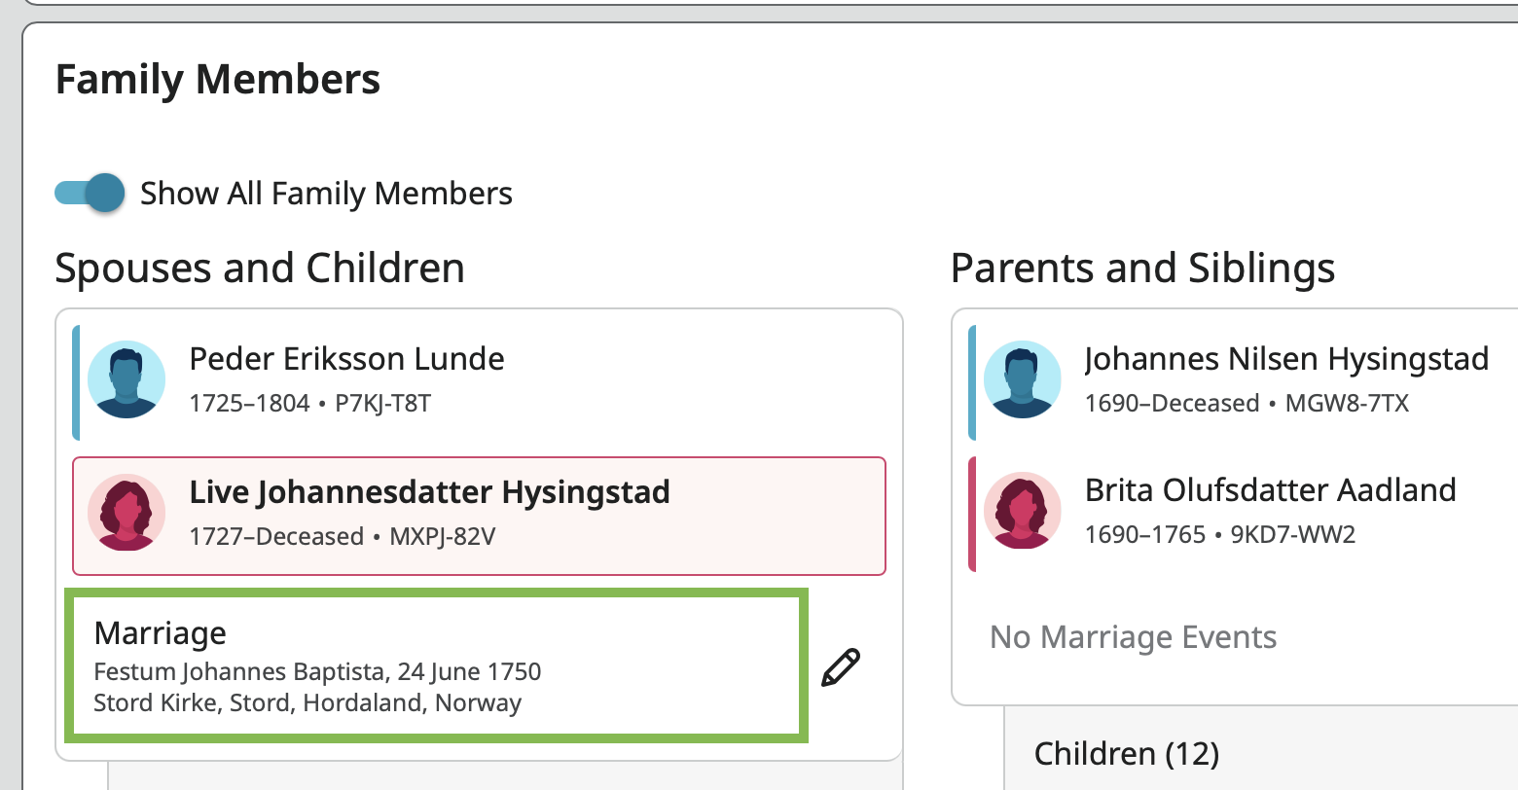Click Johannes Nilsen Hysingstad's avatar icon
Image resolution: width=1518 pixels, height=790 pixels.
coord(1022,379)
